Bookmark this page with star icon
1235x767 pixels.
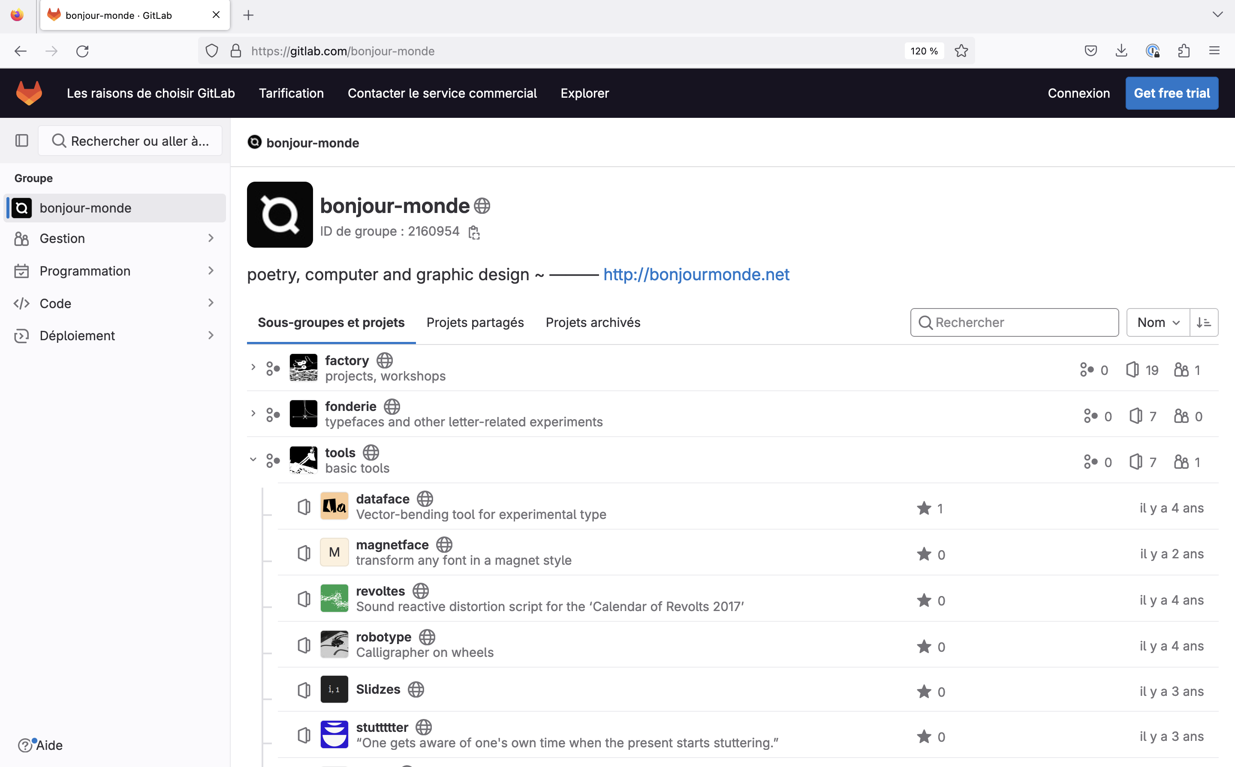click(x=961, y=51)
